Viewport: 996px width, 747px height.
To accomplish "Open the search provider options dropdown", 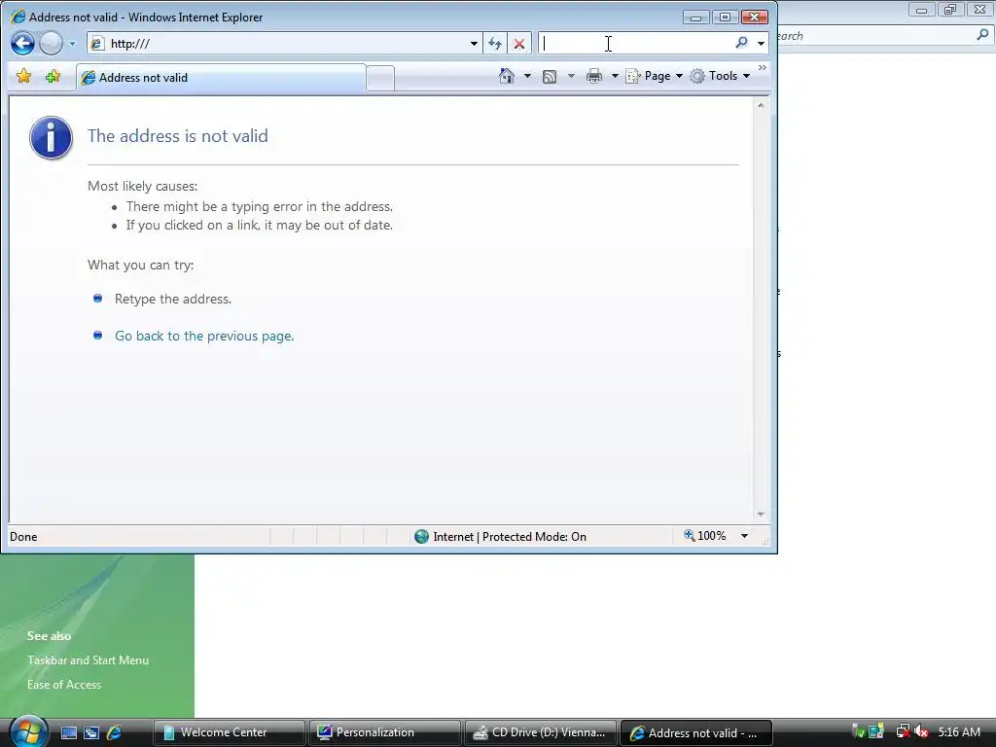I will (761, 43).
